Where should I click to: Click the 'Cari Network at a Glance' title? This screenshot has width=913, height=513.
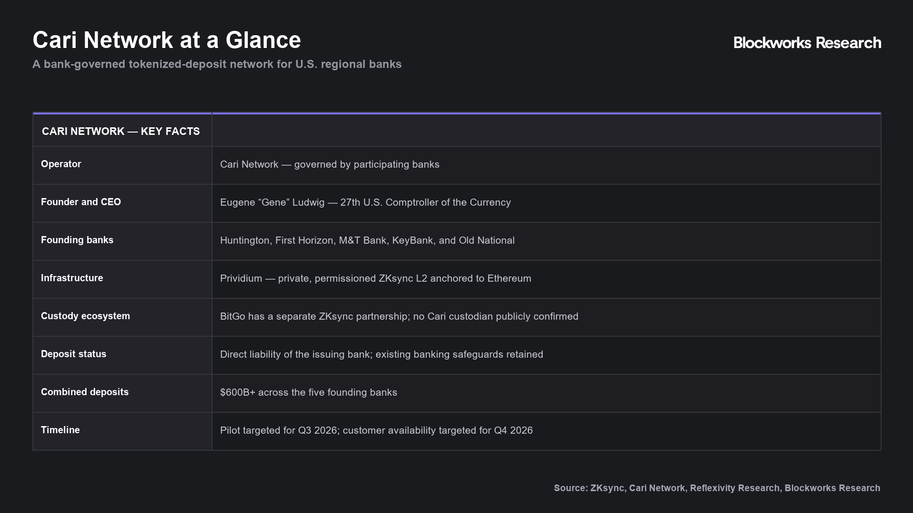166,40
